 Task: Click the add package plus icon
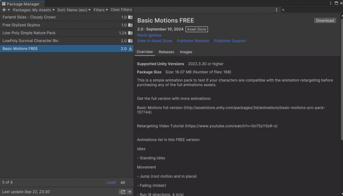point(4,10)
